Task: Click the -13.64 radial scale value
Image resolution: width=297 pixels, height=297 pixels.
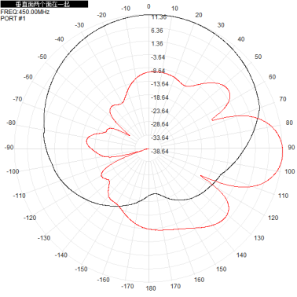Action: [159, 84]
